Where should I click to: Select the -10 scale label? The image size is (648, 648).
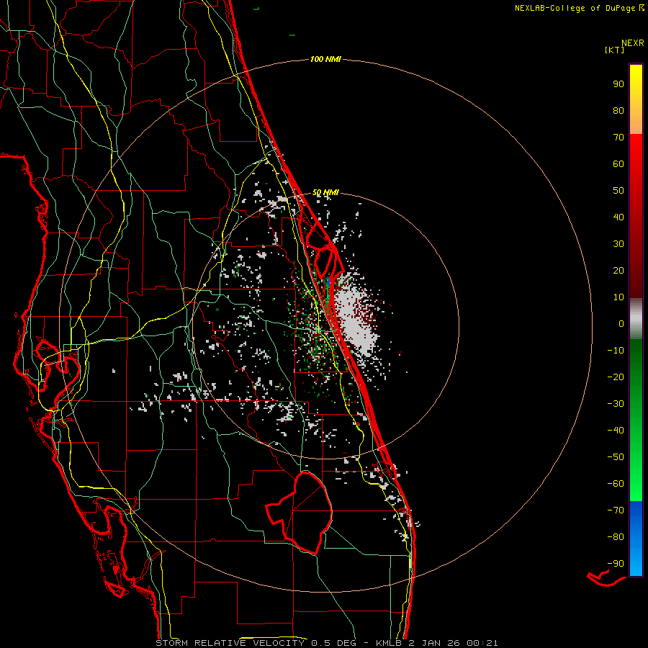(616, 351)
